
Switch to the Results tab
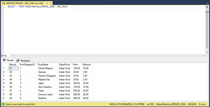[8, 60]
